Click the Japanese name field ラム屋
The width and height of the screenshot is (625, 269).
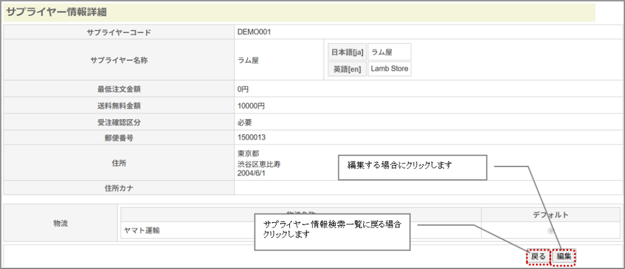pyautogui.click(x=389, y=52)
